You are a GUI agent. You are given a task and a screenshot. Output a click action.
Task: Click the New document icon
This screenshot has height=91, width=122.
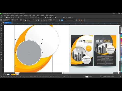click(x=1, y=17)
